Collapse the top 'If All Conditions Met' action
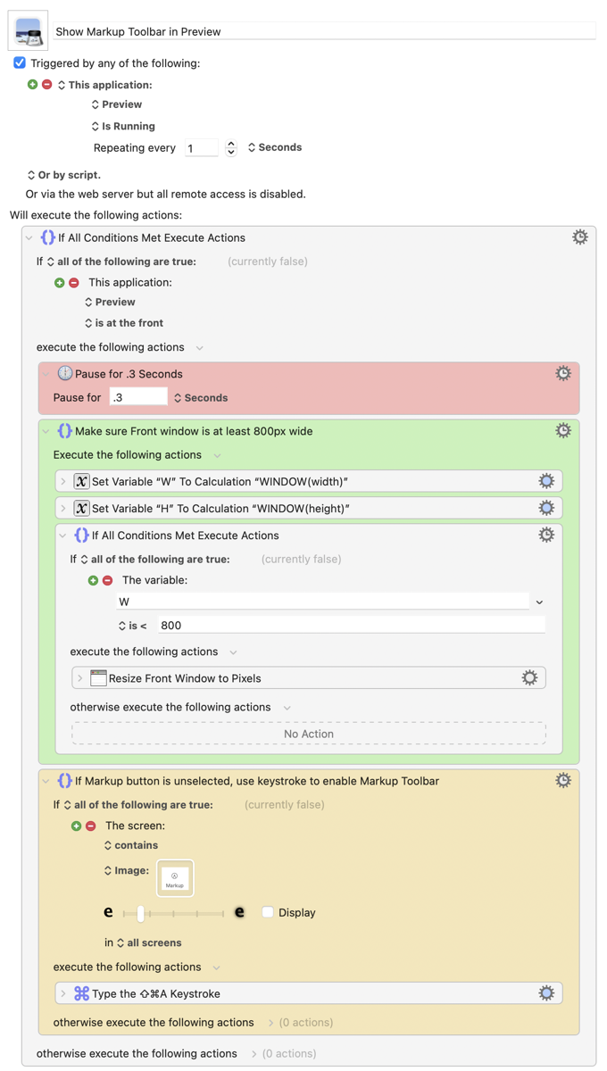607x1071 pixels. 29,238
